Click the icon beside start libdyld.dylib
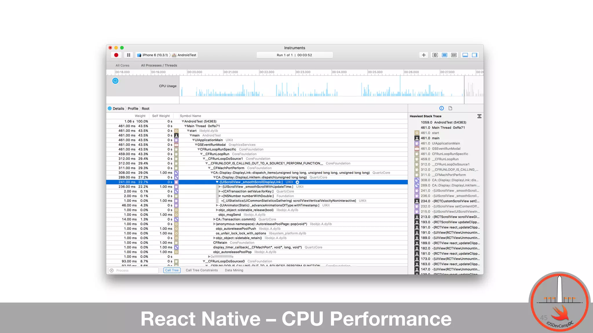Screen dimensions: 593x333 pos(176,131)
